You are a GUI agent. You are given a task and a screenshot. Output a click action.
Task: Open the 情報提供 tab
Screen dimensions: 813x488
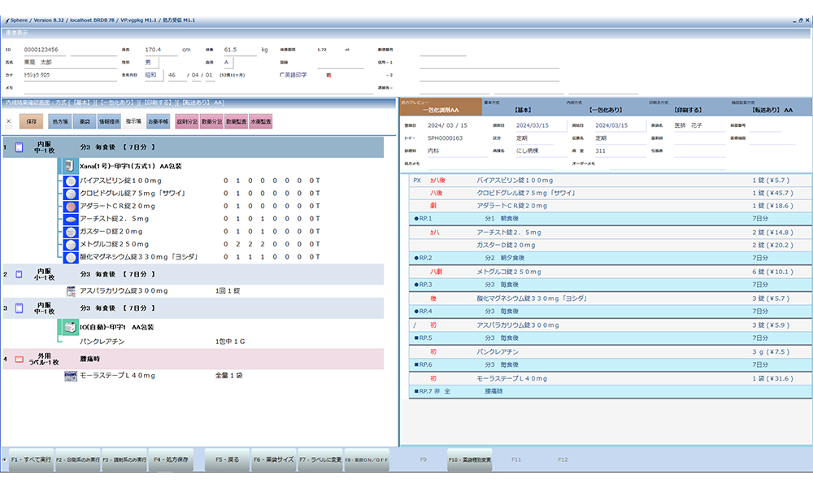pos(109,121)
